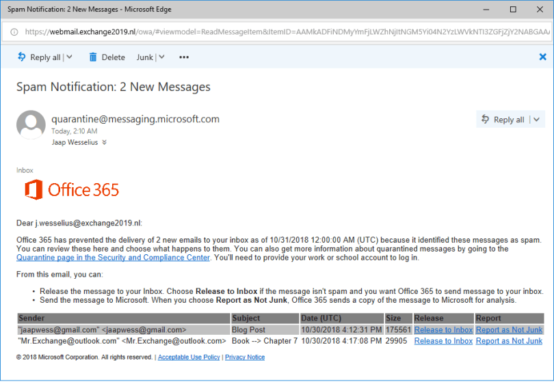Open the Reply all dropdown chevron in toolbar
The width and height of the screenshot is (554, 382).
pos(70,57)
